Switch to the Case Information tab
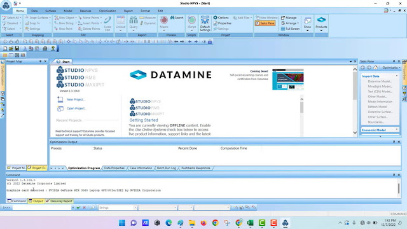The width and height of the screenshot is (407, 229). pos(141,168)
